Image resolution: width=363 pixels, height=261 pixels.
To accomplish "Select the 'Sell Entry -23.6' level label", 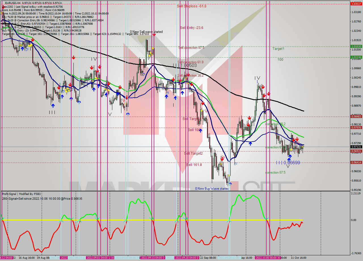I will 191,28.
